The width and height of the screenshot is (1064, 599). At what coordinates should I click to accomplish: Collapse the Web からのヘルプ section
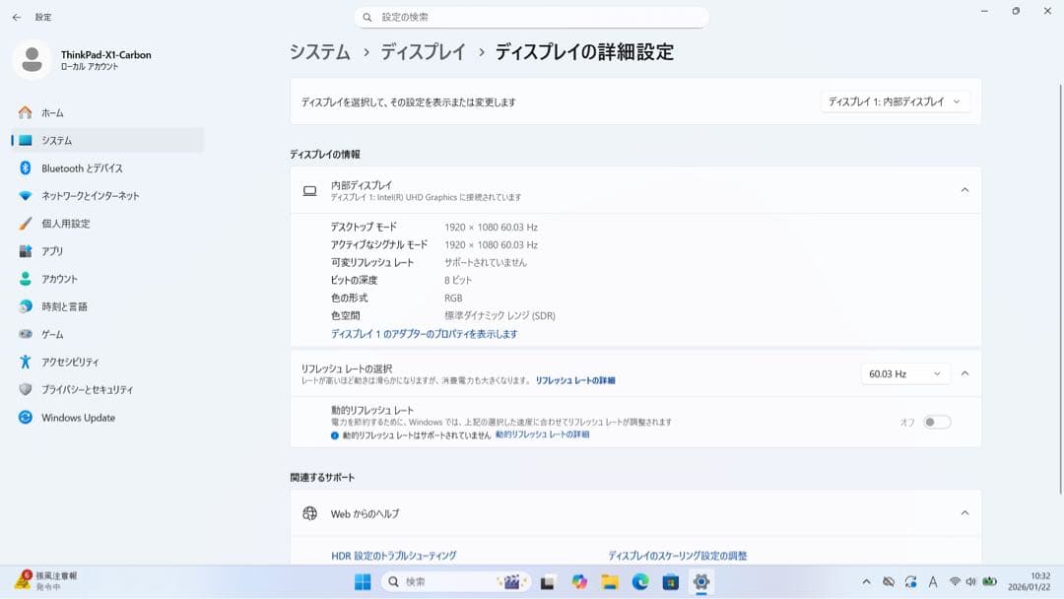click(x=965, y=512)
